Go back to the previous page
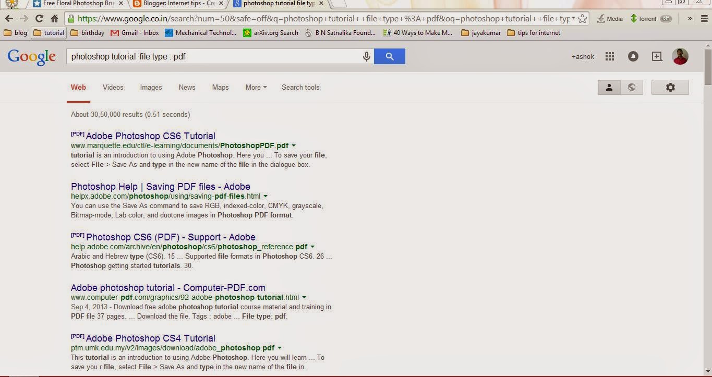Screen dimensions: 712x377 coord(9,19)
